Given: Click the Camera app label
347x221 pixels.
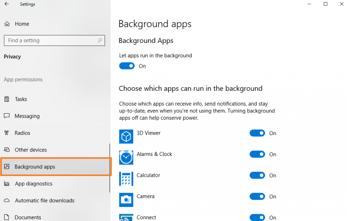Looking at the screenshot, I should tap(145, 196).
